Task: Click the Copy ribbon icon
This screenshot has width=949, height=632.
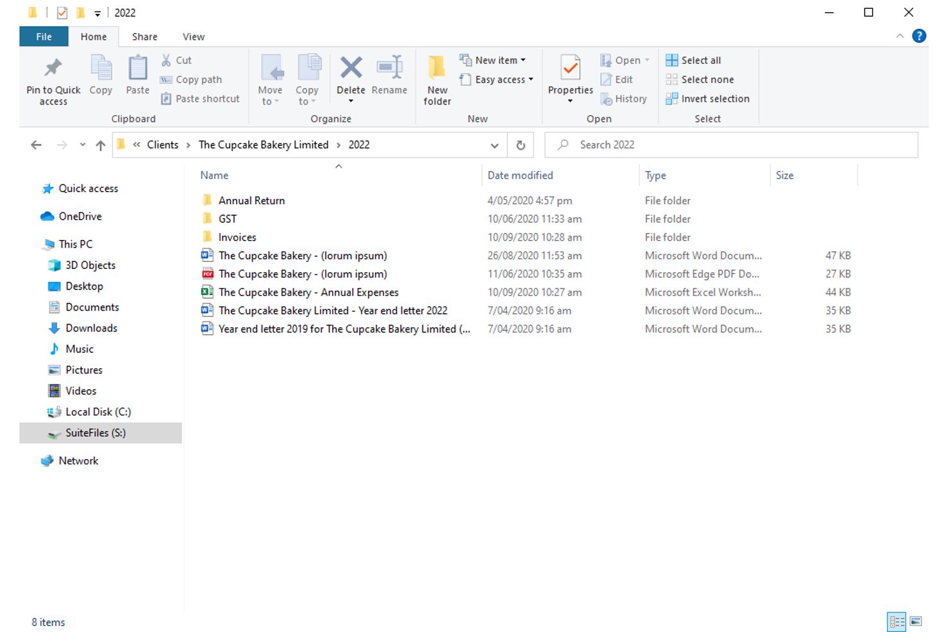Action: (x=101, y=68)
